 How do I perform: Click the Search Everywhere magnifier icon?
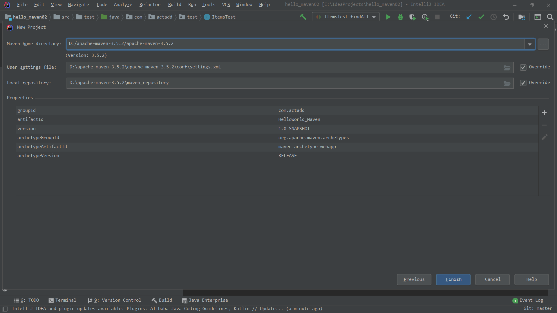pos(550,17)
